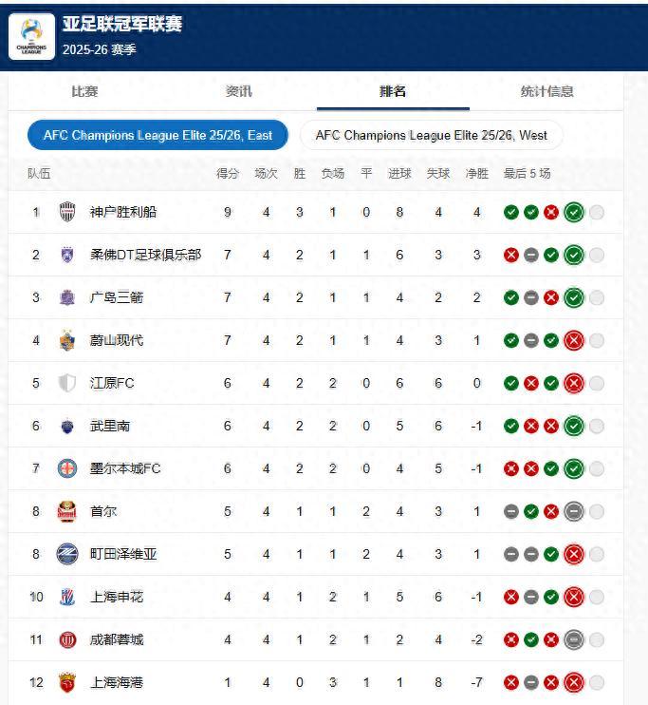Switch to the 统计信息 (Statistics) tab
This screenshot has width=648, height=705.
546,91
